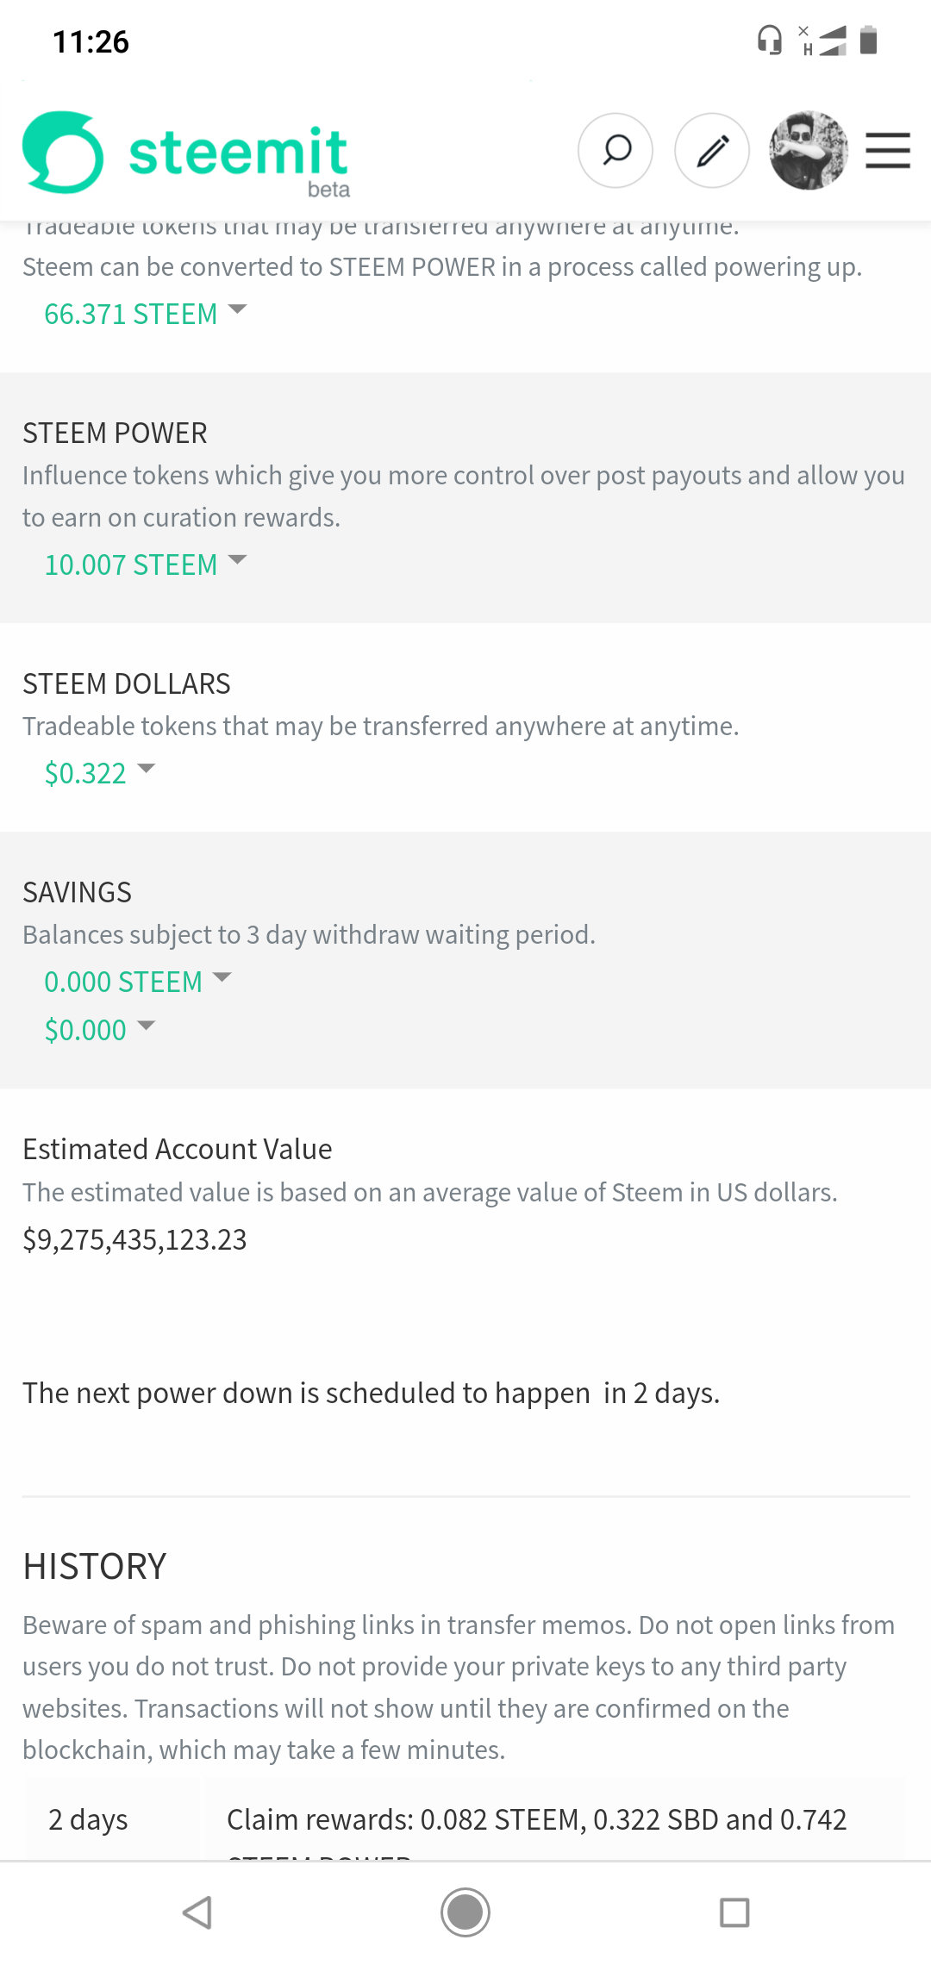Tap the Steemit logo icon

tap(63, 152)
